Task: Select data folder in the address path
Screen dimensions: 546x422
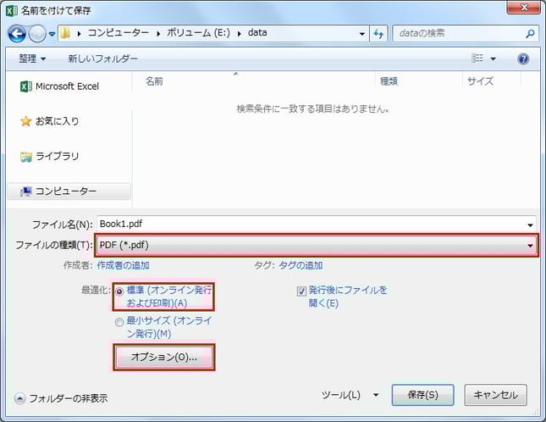Action: (x=257, y=33)
